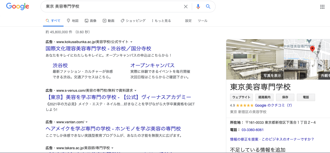The width and height of the screenshot is (330, 153).
Task: Click the magnifying glass search button
Action: [208, 7]
